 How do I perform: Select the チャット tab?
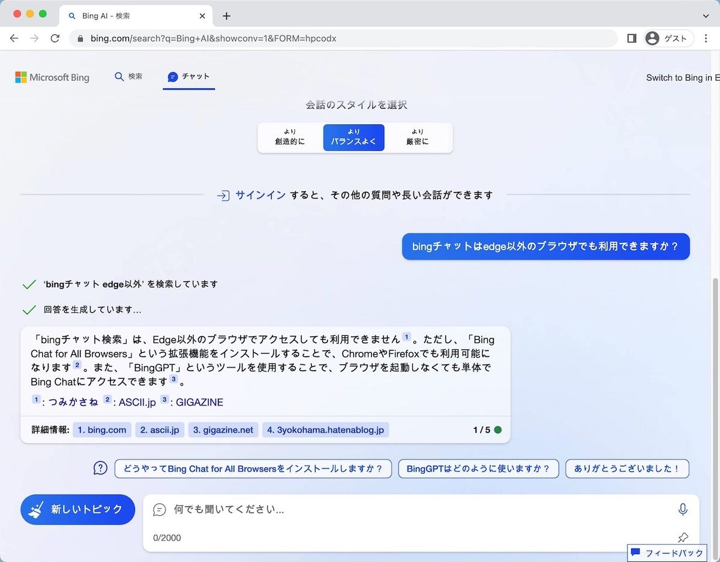[x=188, y=77]
